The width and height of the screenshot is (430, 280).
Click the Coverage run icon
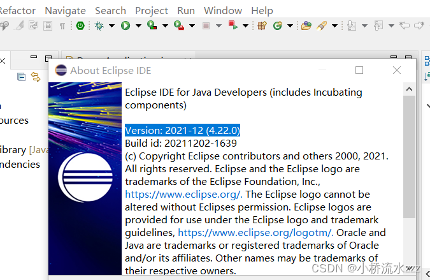click(x=152, y=26)
